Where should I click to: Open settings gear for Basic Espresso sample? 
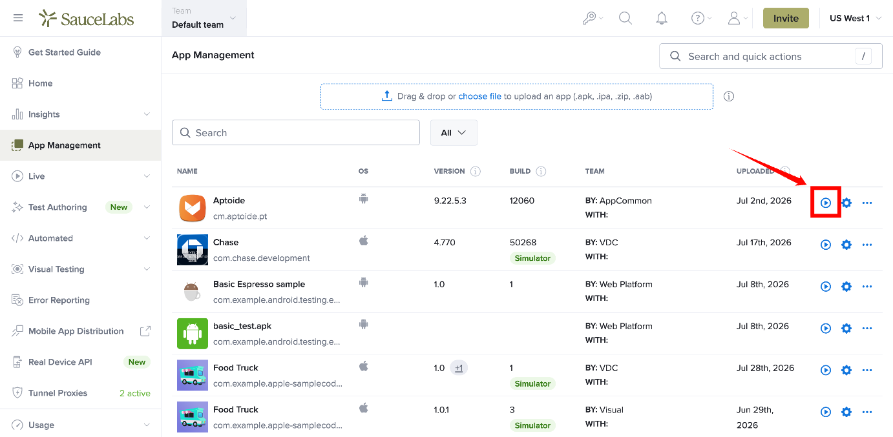point(846,287)
